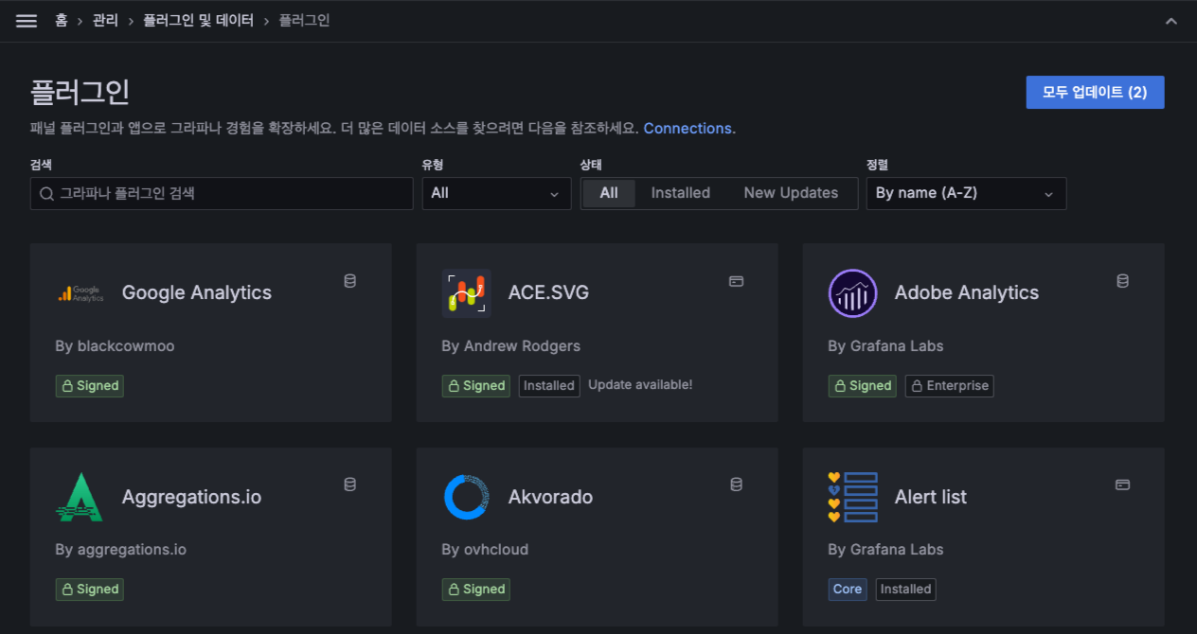Open the hamburger navigation menu
1197x634 pixels.
27,21
